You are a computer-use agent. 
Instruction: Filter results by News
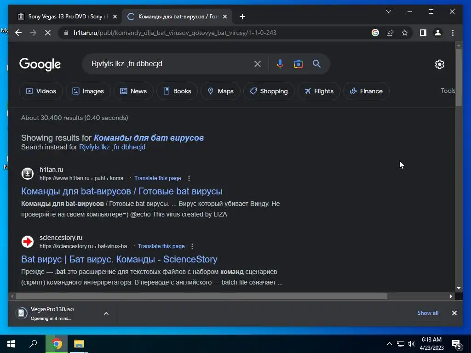click(x=133, y=91)
